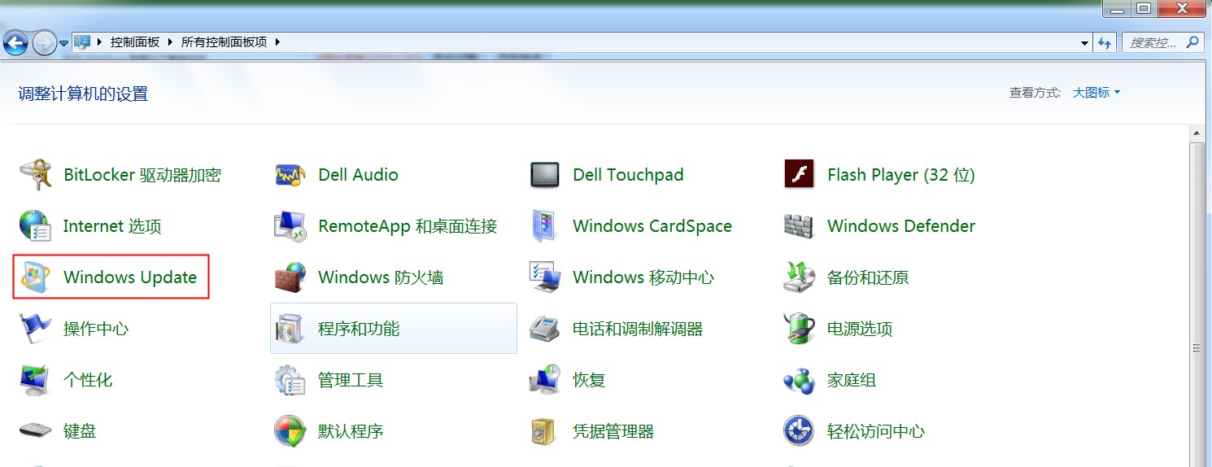Open the Windows 移动中心 laptop icon
1212x467 pixels.
click(x=545, y=277)
